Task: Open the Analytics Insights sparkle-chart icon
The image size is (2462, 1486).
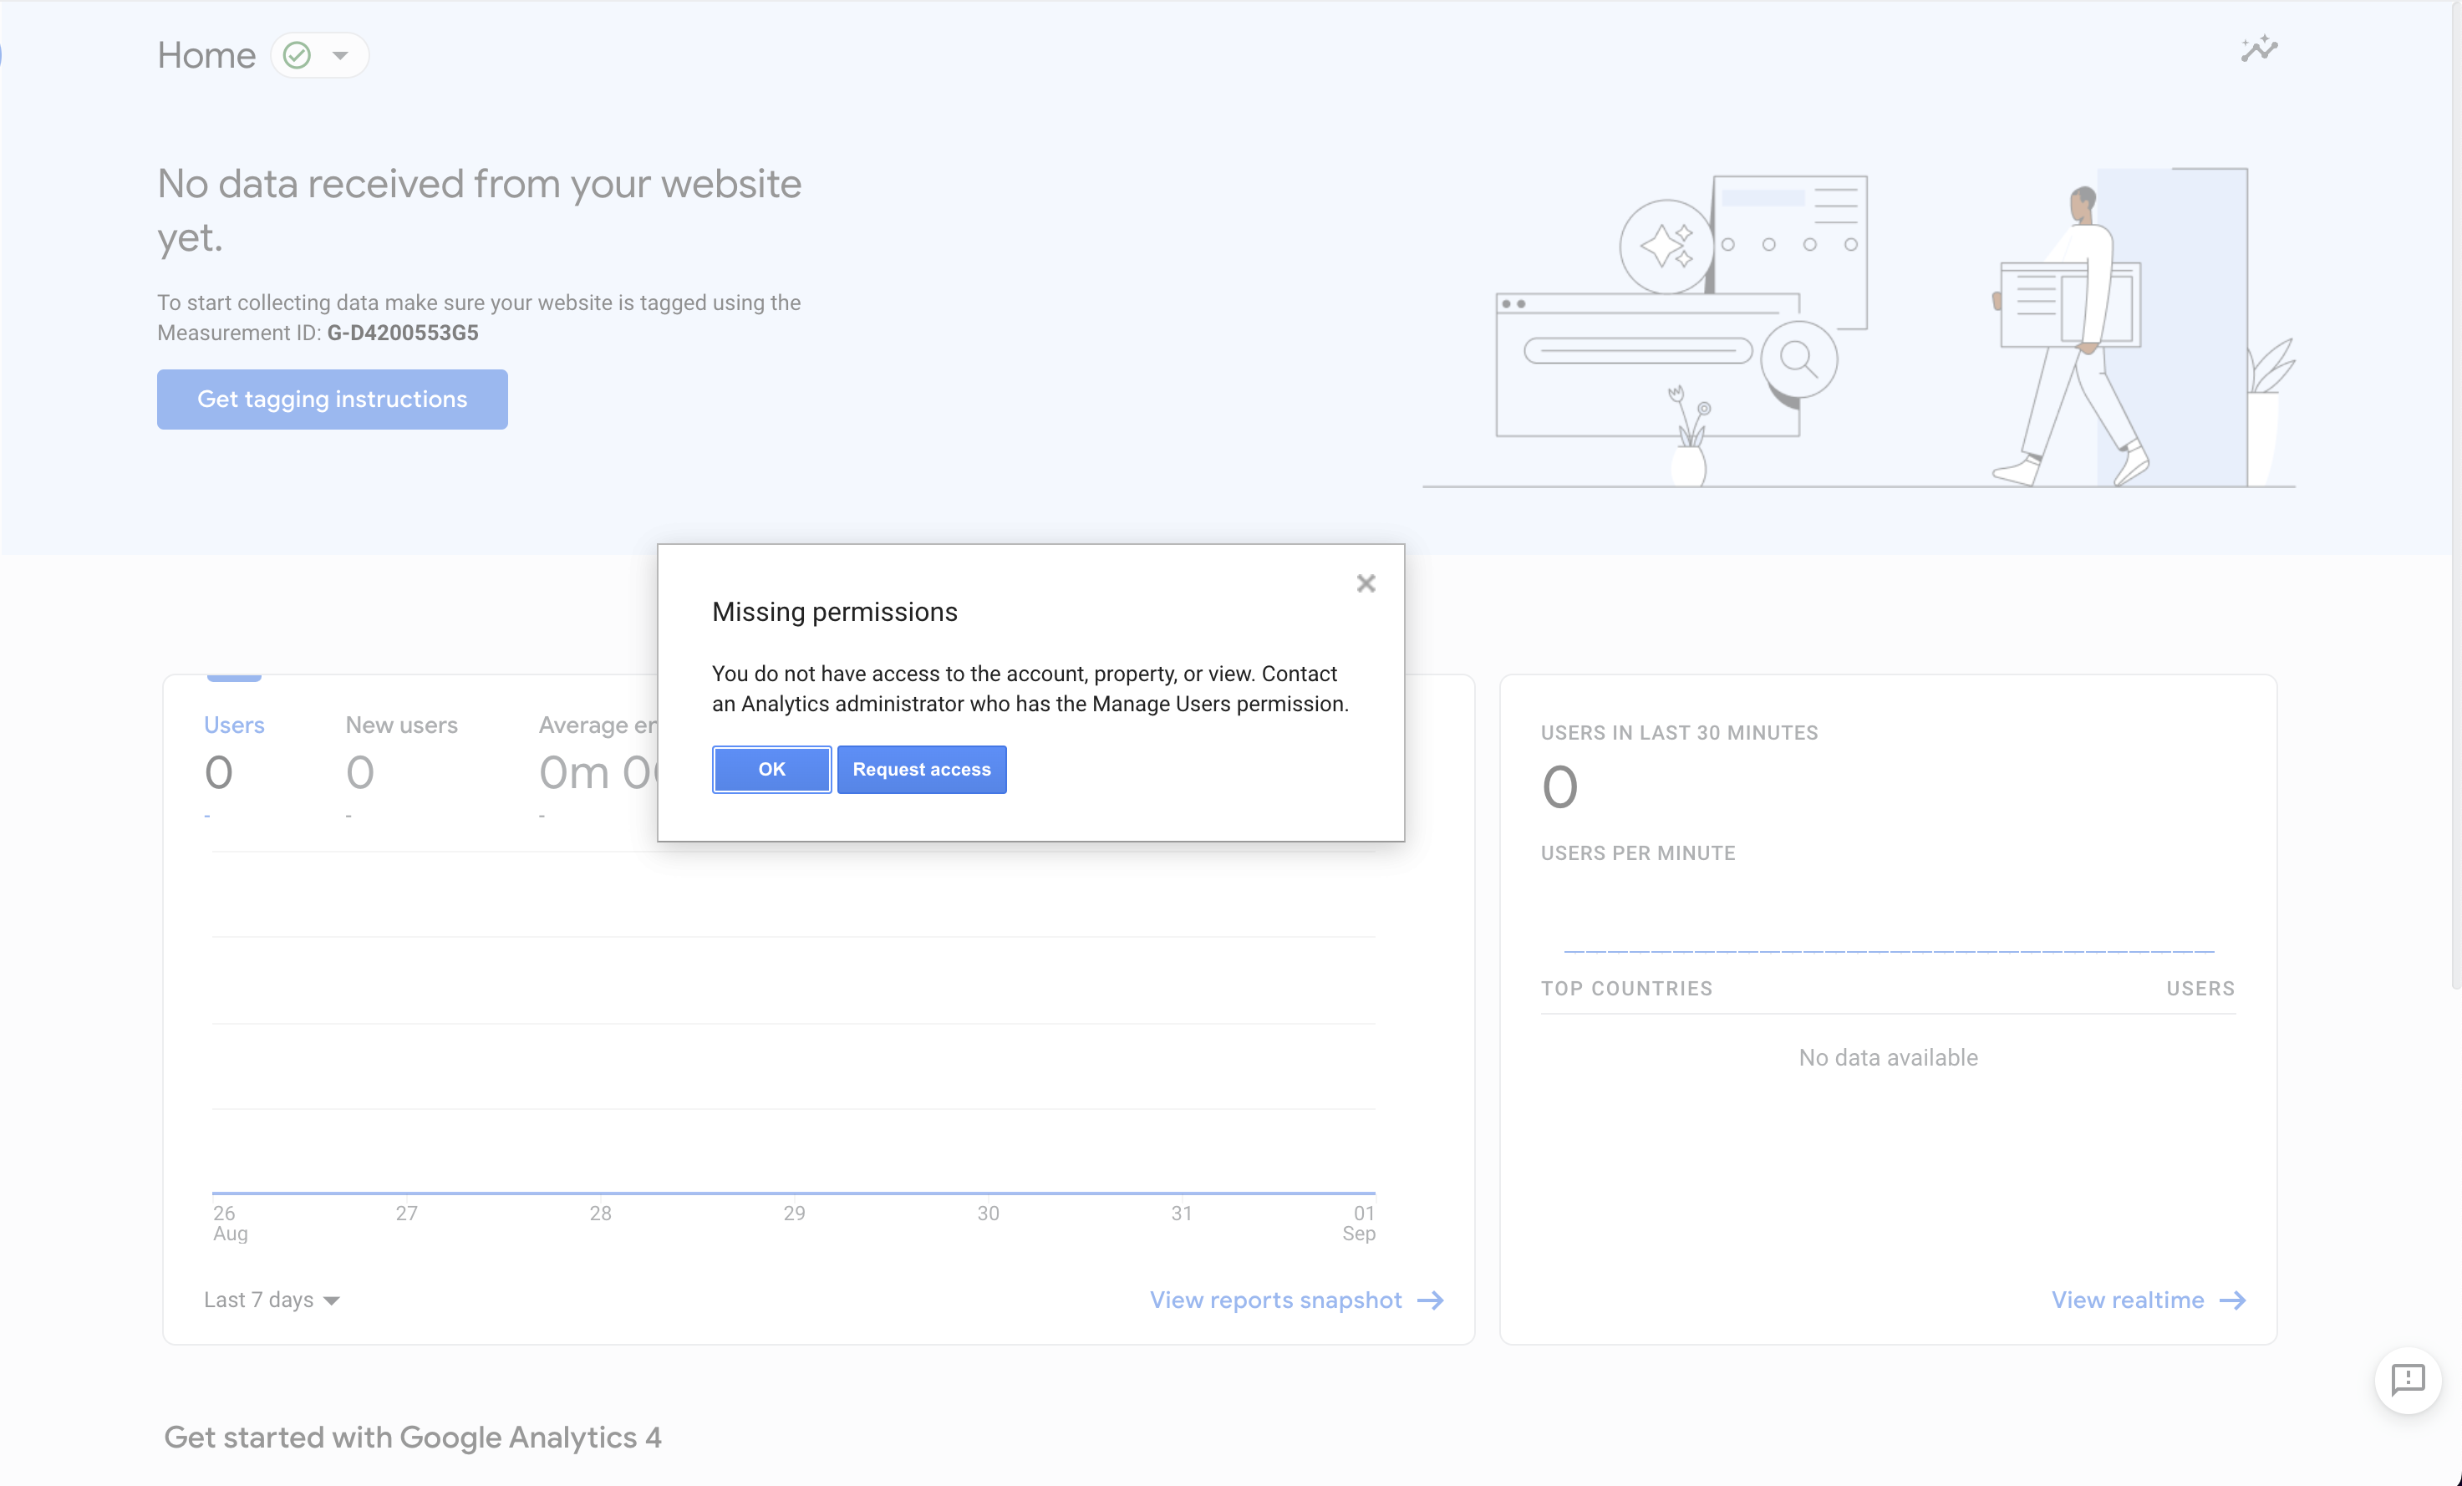Action: [2259, 48]
